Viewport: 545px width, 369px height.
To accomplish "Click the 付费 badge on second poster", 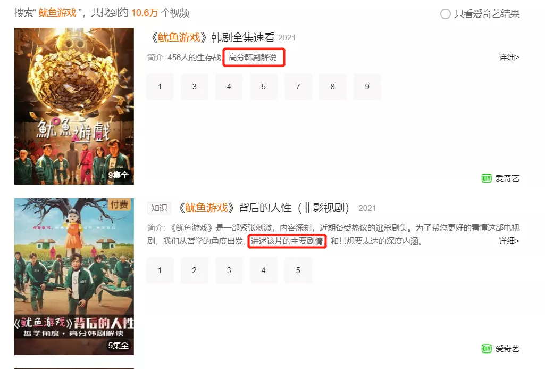I will click(119, 204).
